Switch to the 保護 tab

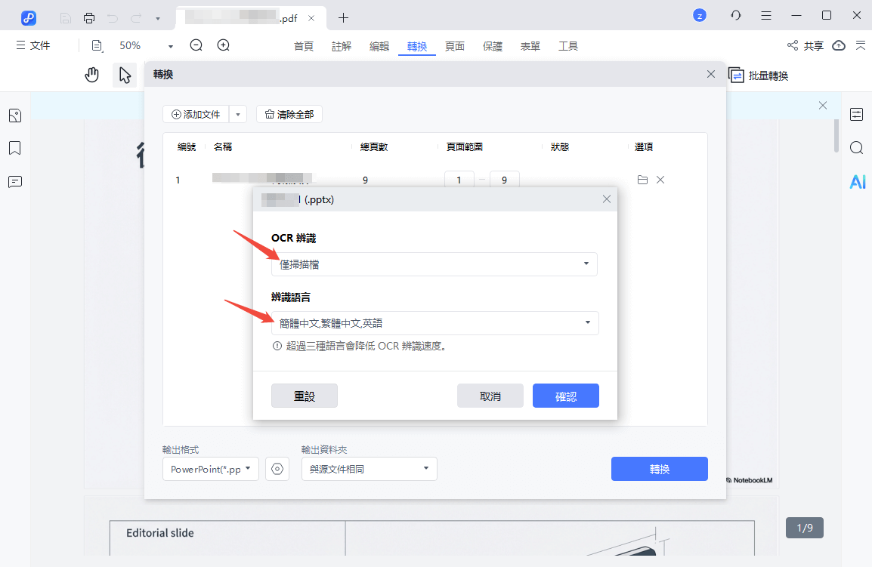pyautogui.click(x=493, y=46)
